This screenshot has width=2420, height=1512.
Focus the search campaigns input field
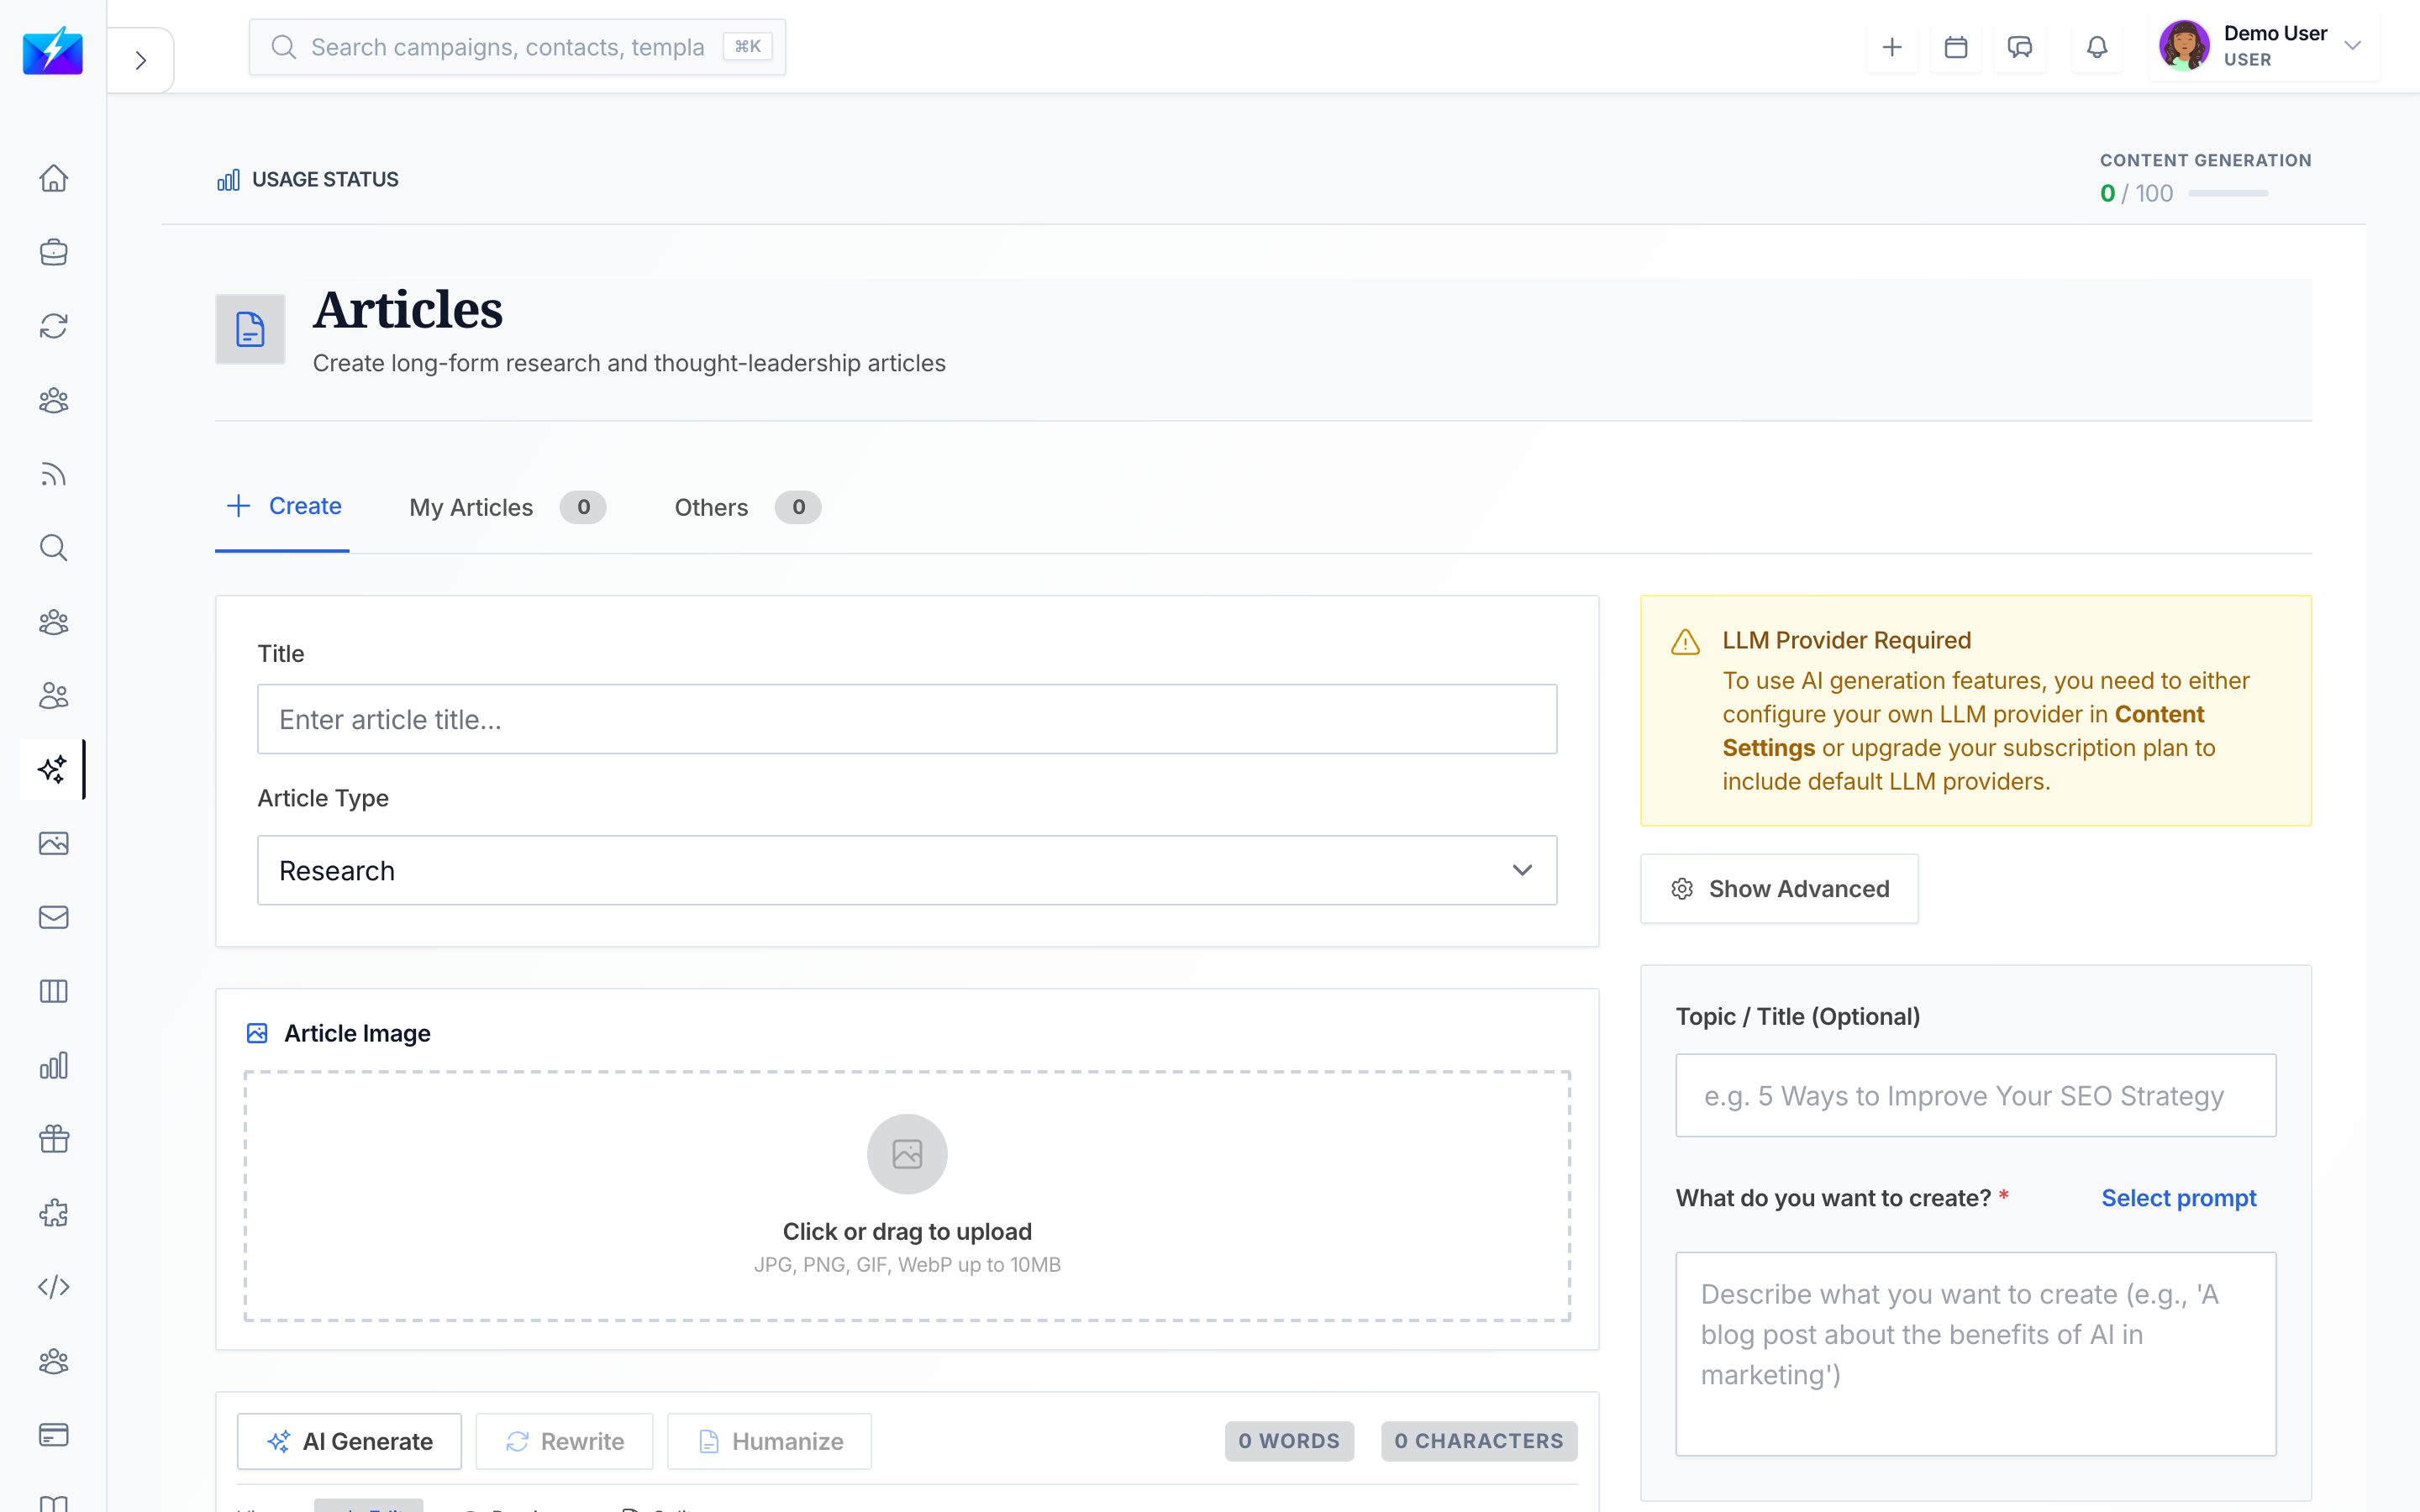(x=517, y=47)
